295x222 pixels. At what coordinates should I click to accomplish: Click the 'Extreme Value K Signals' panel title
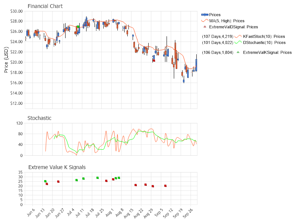click(x=57, y=167)
